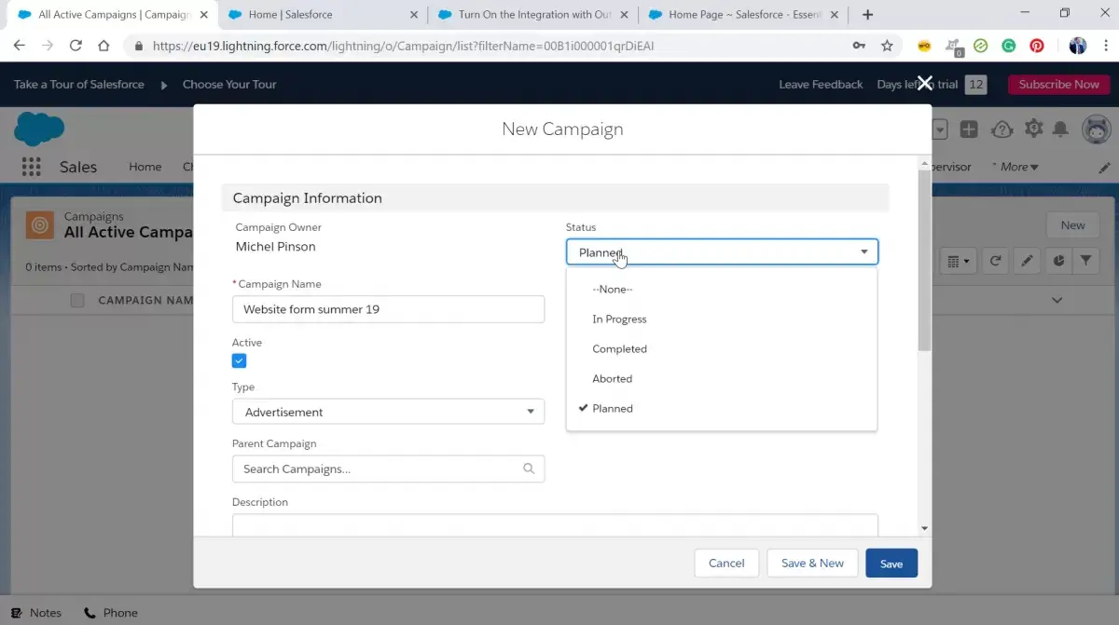Click the Grammarly extension icon
Screen dimensions: 1119x625
[x=1009, y=46]
